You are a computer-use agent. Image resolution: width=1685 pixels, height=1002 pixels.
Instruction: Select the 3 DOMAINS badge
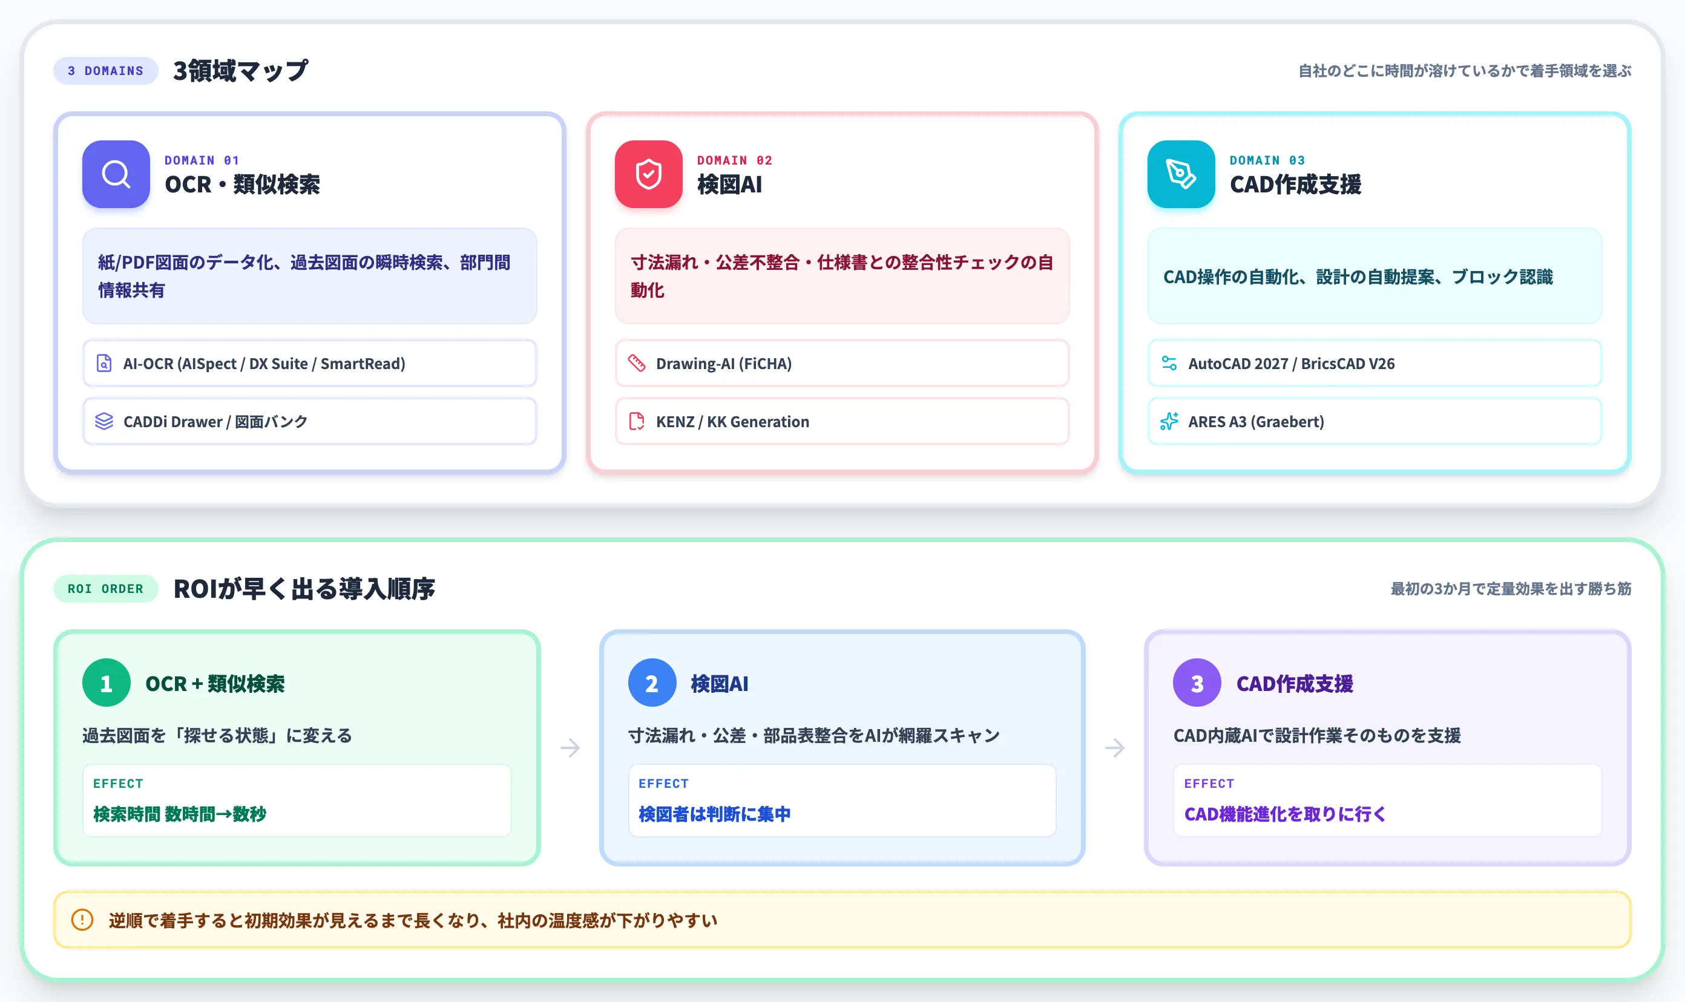point(105,71)
